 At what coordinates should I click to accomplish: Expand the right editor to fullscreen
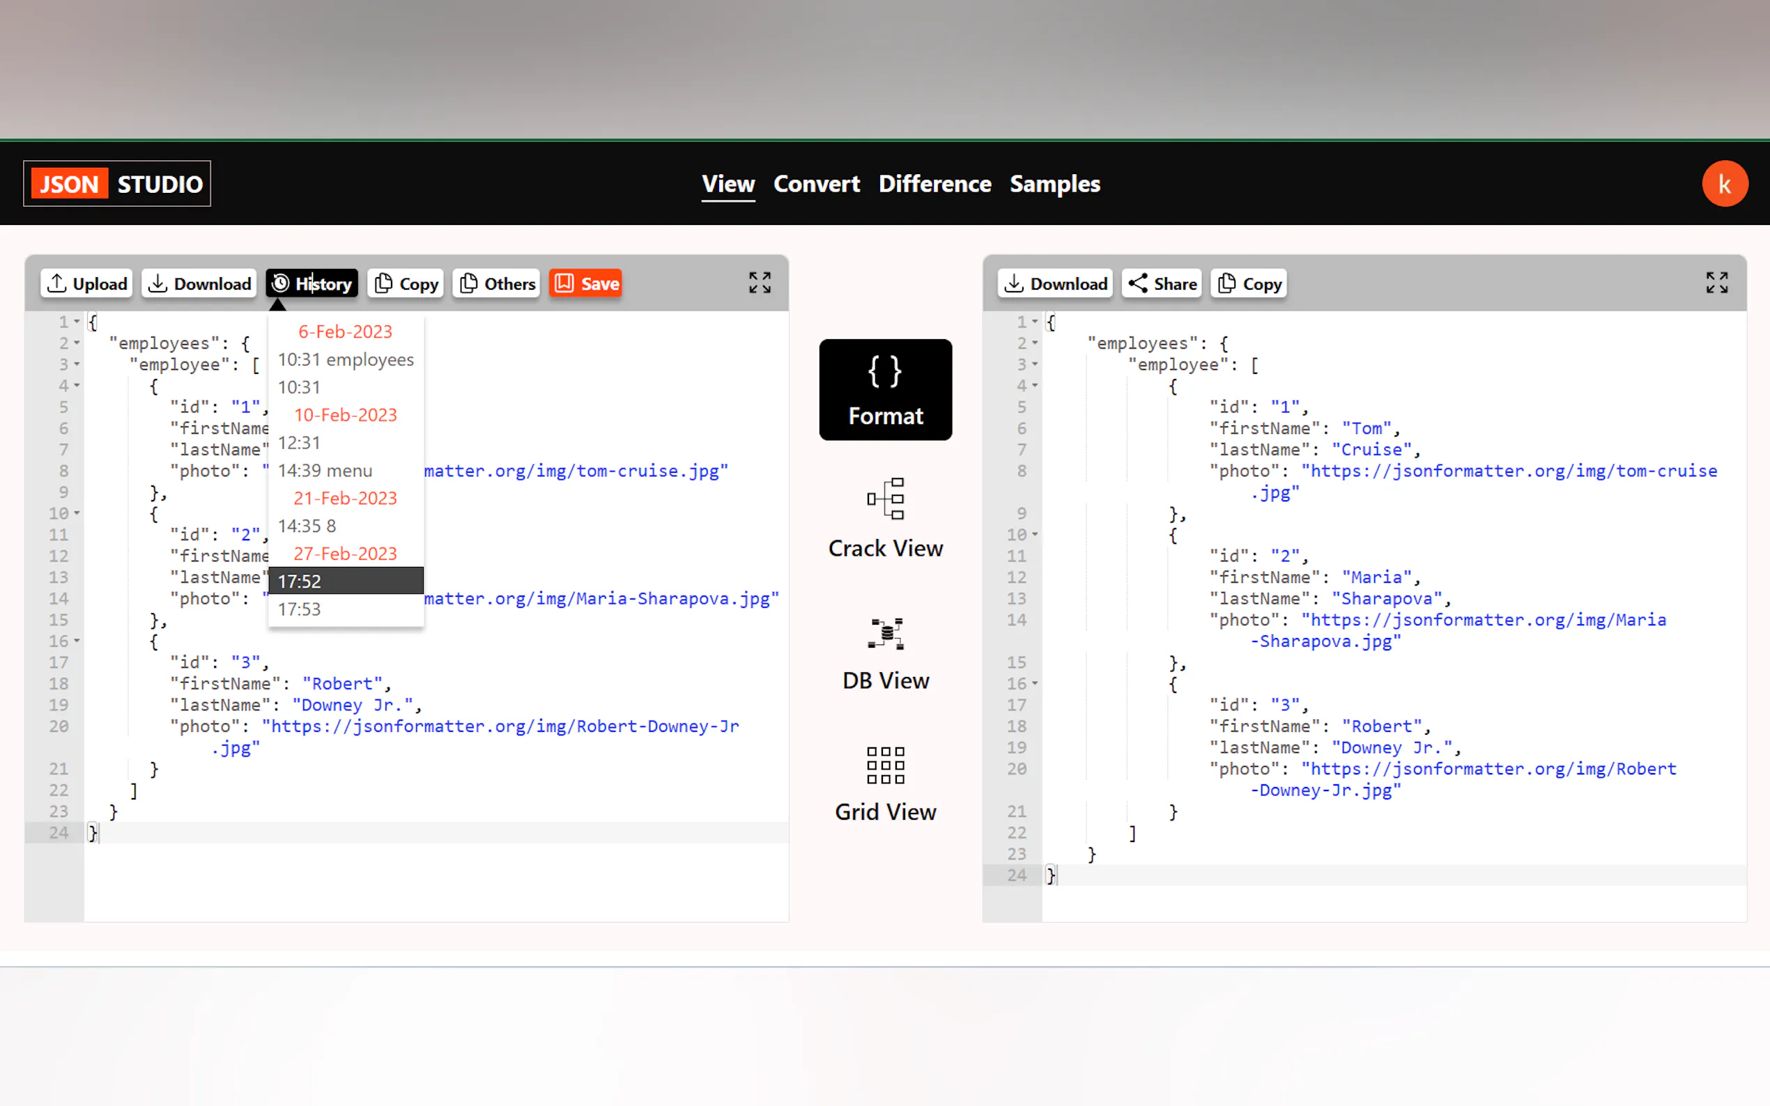point(1716,282)
